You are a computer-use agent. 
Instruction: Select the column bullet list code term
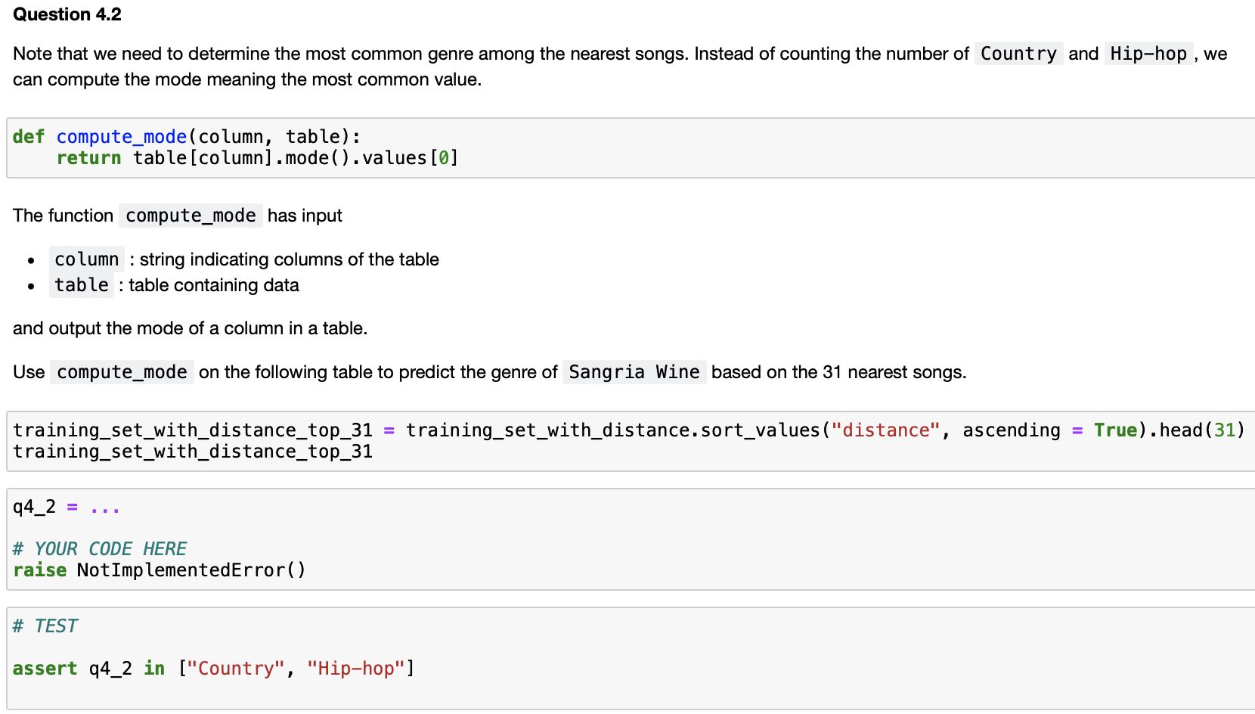coord(85,259)
